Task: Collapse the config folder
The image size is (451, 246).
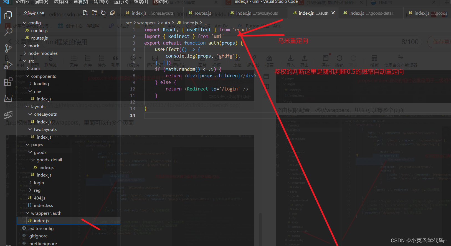Action: coord(34,23)
